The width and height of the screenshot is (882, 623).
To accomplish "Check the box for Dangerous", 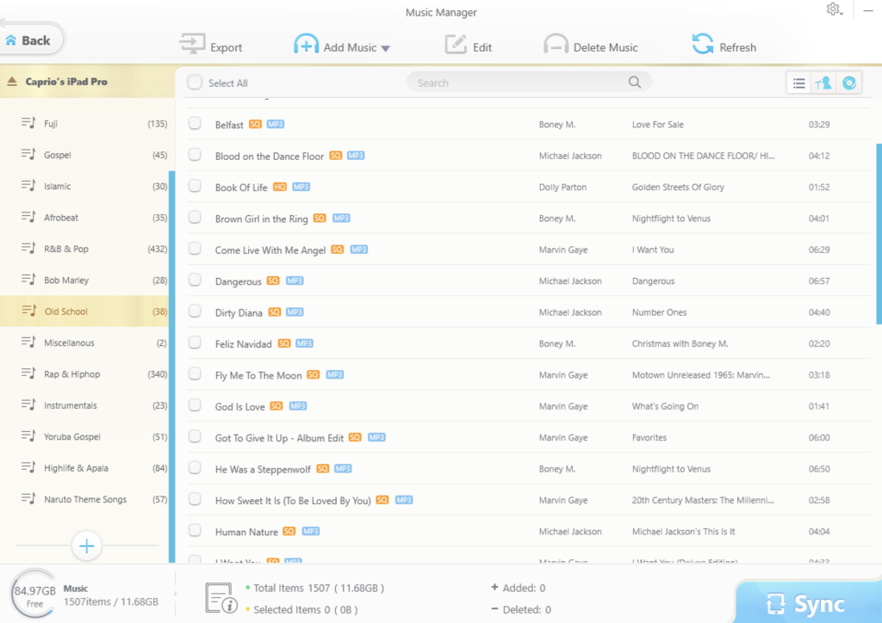I will (x=195, y=281).
